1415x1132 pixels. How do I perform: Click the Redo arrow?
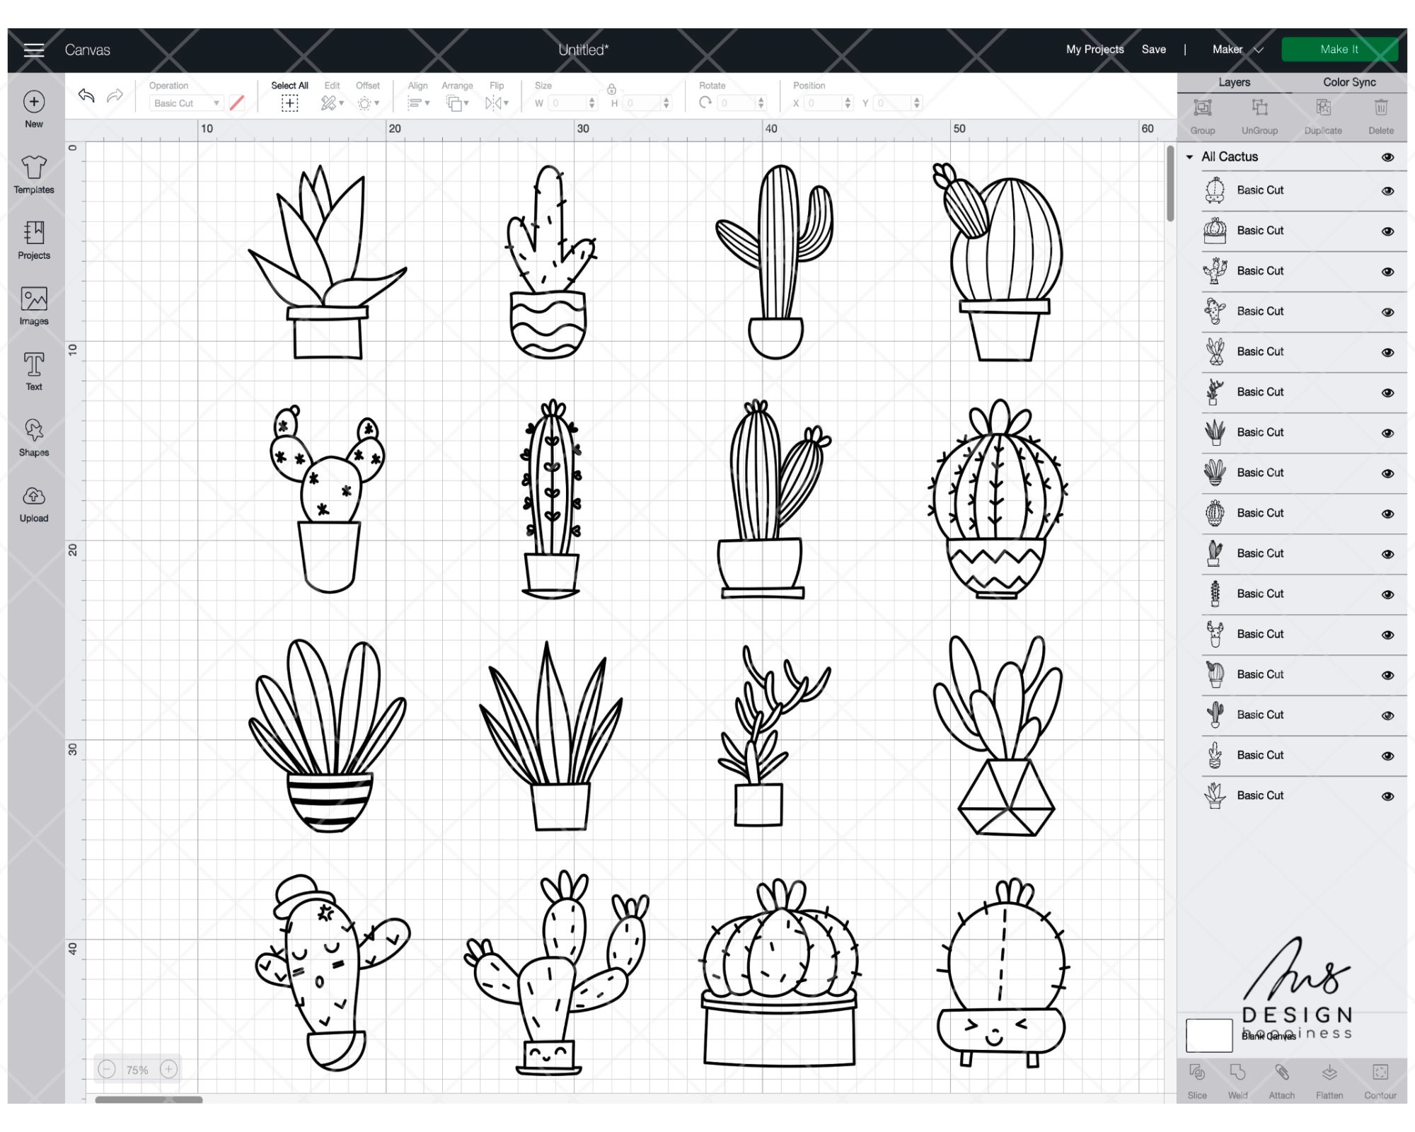[x=115, y=96]
